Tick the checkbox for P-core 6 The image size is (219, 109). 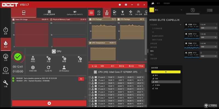tap(90, 95)
